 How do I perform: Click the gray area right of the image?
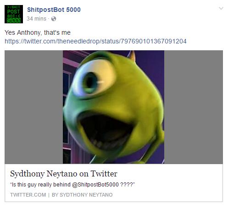point(194,107)
